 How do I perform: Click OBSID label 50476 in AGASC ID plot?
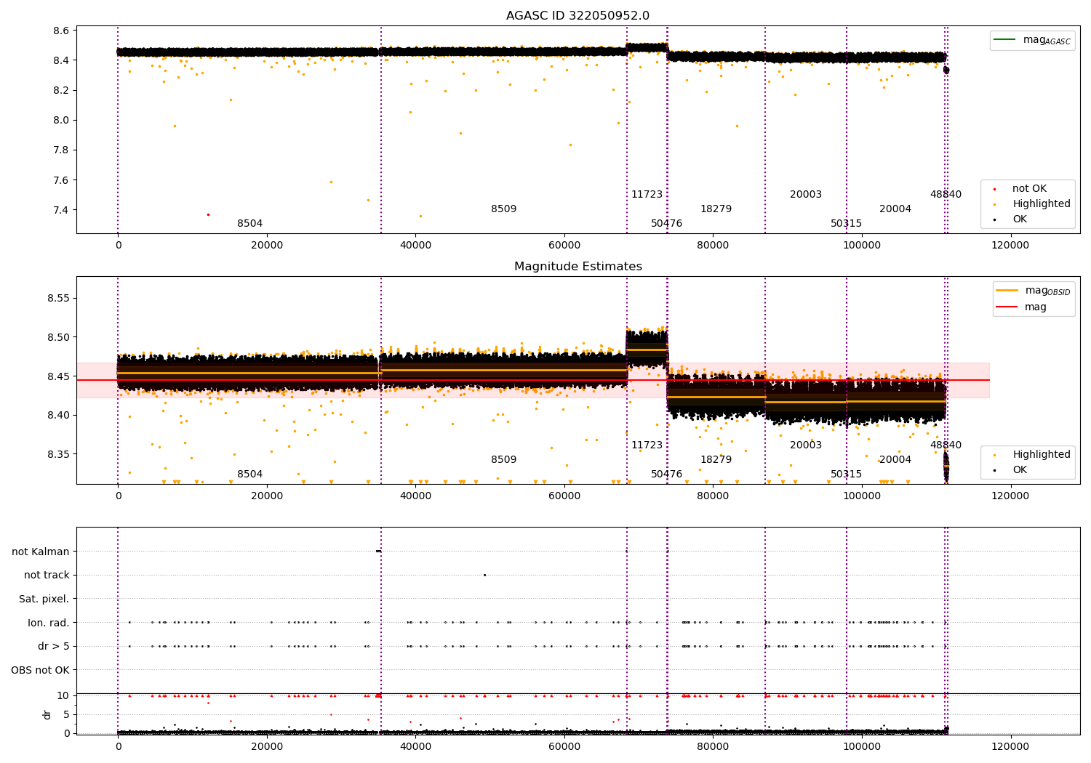[x=667, y=224]
